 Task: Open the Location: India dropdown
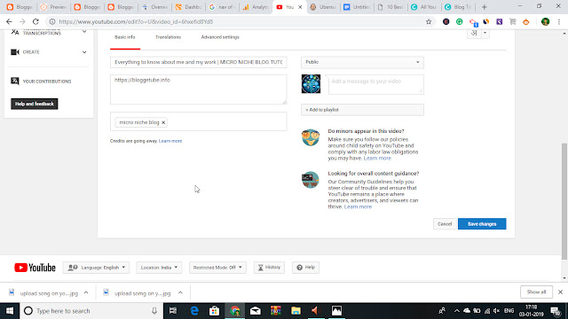coord(159,268)
